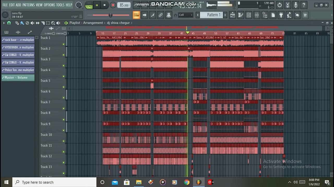This screenshot has height=187, width=334.
Task: Open the FILE menu
Action: (5, 5)
